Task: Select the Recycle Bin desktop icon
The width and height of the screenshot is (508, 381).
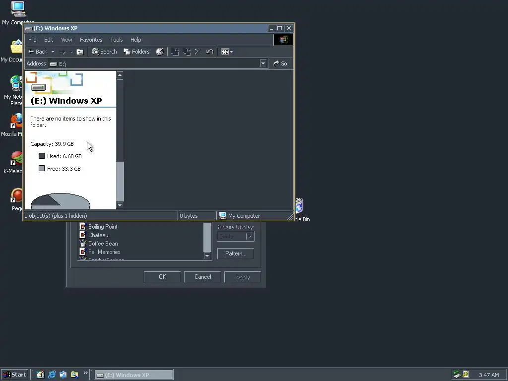Action: [x=299, y=205]
